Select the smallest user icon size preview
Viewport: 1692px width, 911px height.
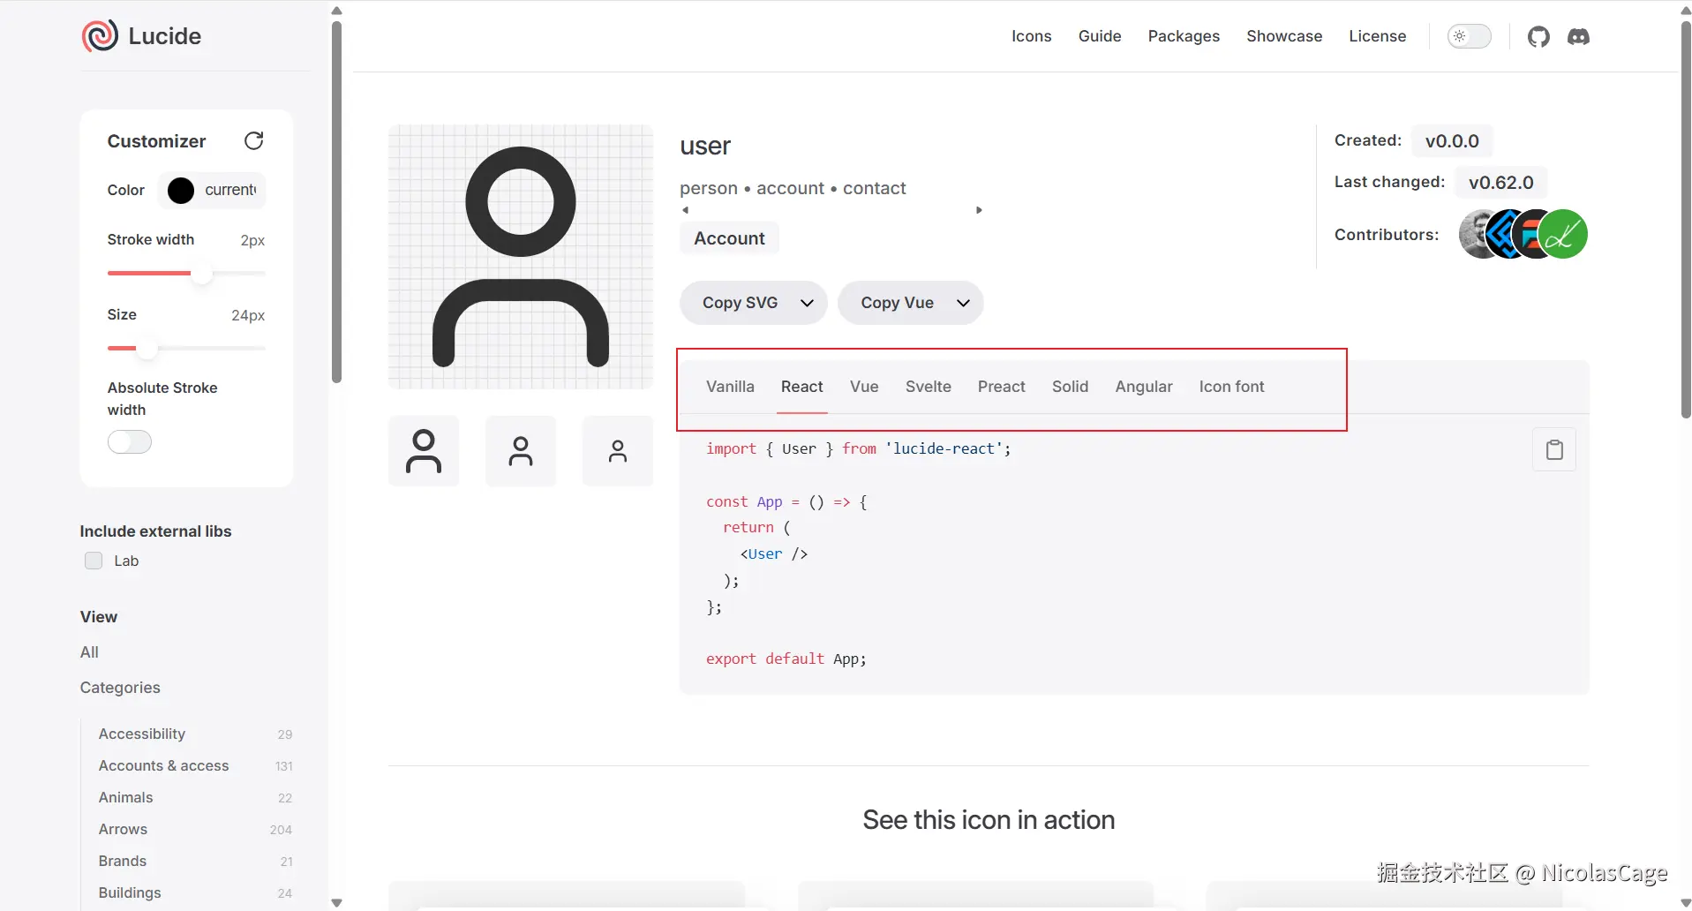[618, 451]
